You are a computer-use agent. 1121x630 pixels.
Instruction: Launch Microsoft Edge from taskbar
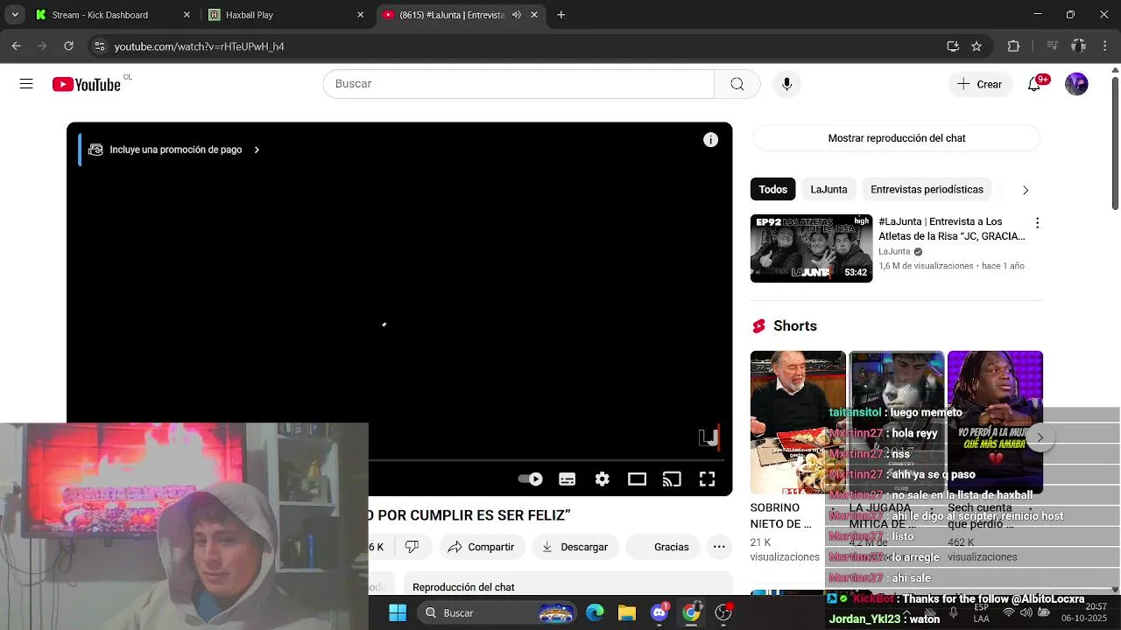click(x=595, y=612)
